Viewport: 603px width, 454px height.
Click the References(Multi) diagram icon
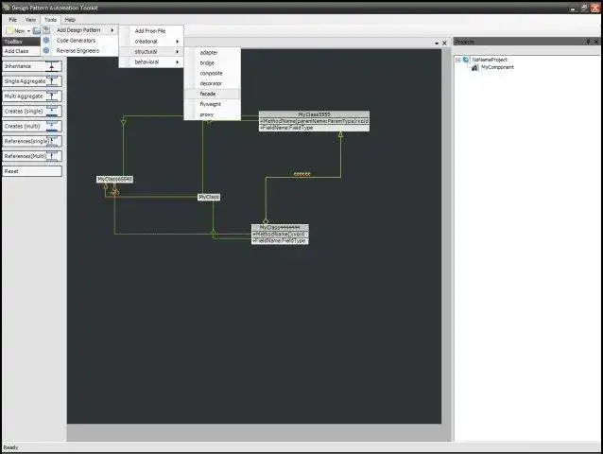click(52, 156)
